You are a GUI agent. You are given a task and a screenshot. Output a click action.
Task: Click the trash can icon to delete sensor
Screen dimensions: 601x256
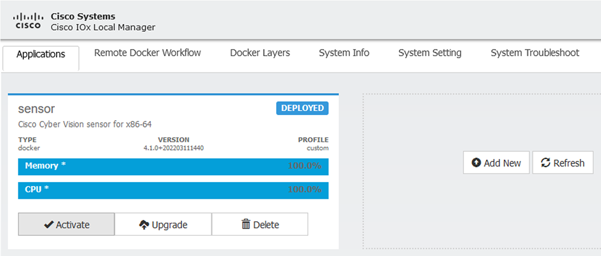(x=246, y=224)
